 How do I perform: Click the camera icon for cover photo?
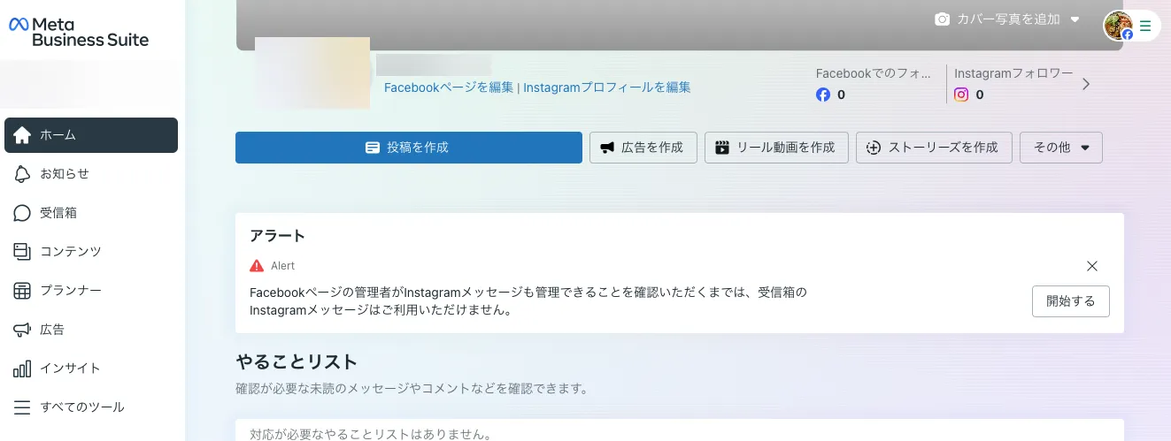pos(943,19)
